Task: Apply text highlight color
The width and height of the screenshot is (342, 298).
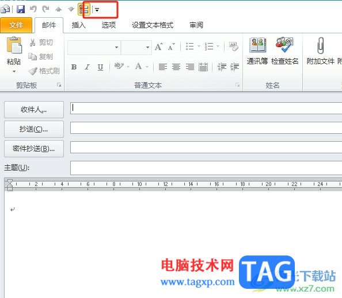Action: click(x=119, y=66)
